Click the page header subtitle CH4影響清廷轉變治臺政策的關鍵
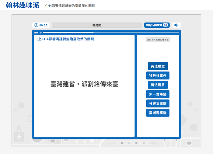 click(70, 6)
